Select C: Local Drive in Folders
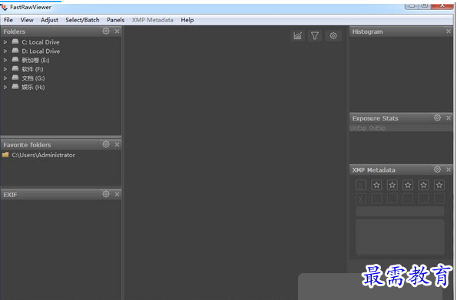The height and width of the screenshot is (300, 457). 41,42
